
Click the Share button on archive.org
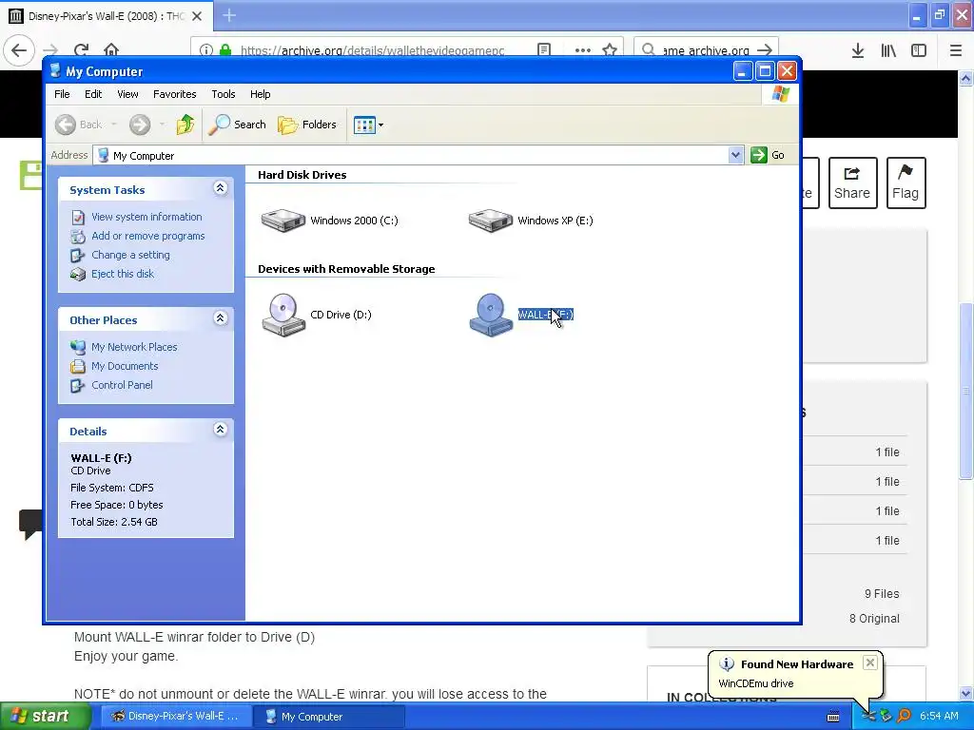(852, 183)
